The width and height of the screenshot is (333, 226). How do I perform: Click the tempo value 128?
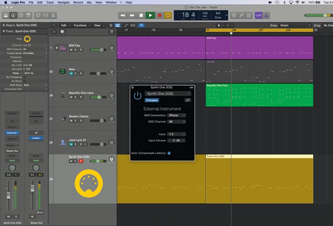pos(205,13)
